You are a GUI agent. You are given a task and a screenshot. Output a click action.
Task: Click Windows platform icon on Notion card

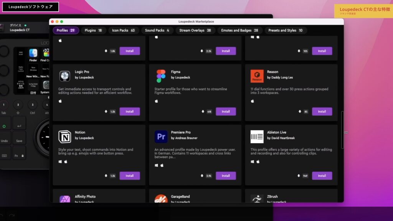pos(60,162)
